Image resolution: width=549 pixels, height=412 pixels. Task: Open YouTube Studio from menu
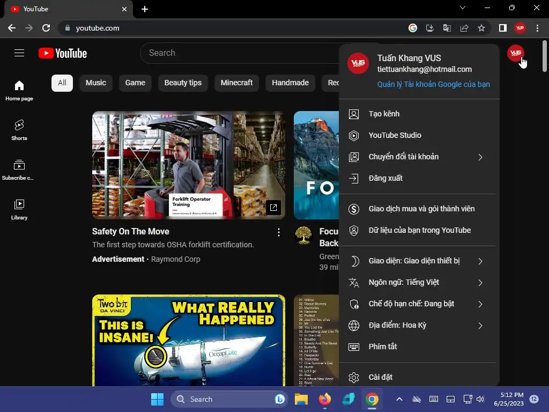tap(419, 135)
